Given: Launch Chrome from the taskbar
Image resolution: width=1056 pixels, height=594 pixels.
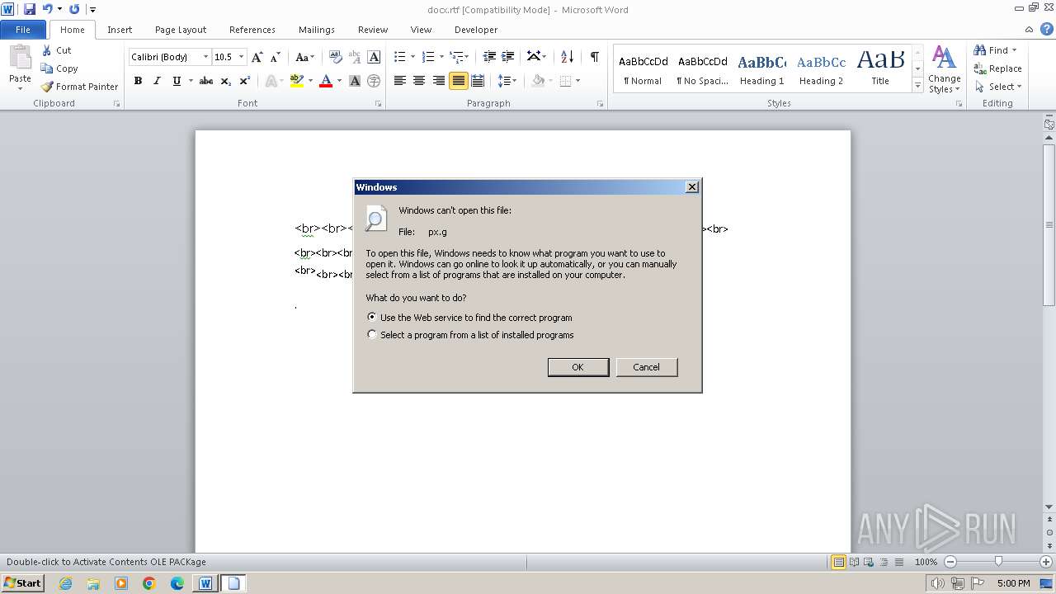Looking at the screenshot, I should [149, 583].
